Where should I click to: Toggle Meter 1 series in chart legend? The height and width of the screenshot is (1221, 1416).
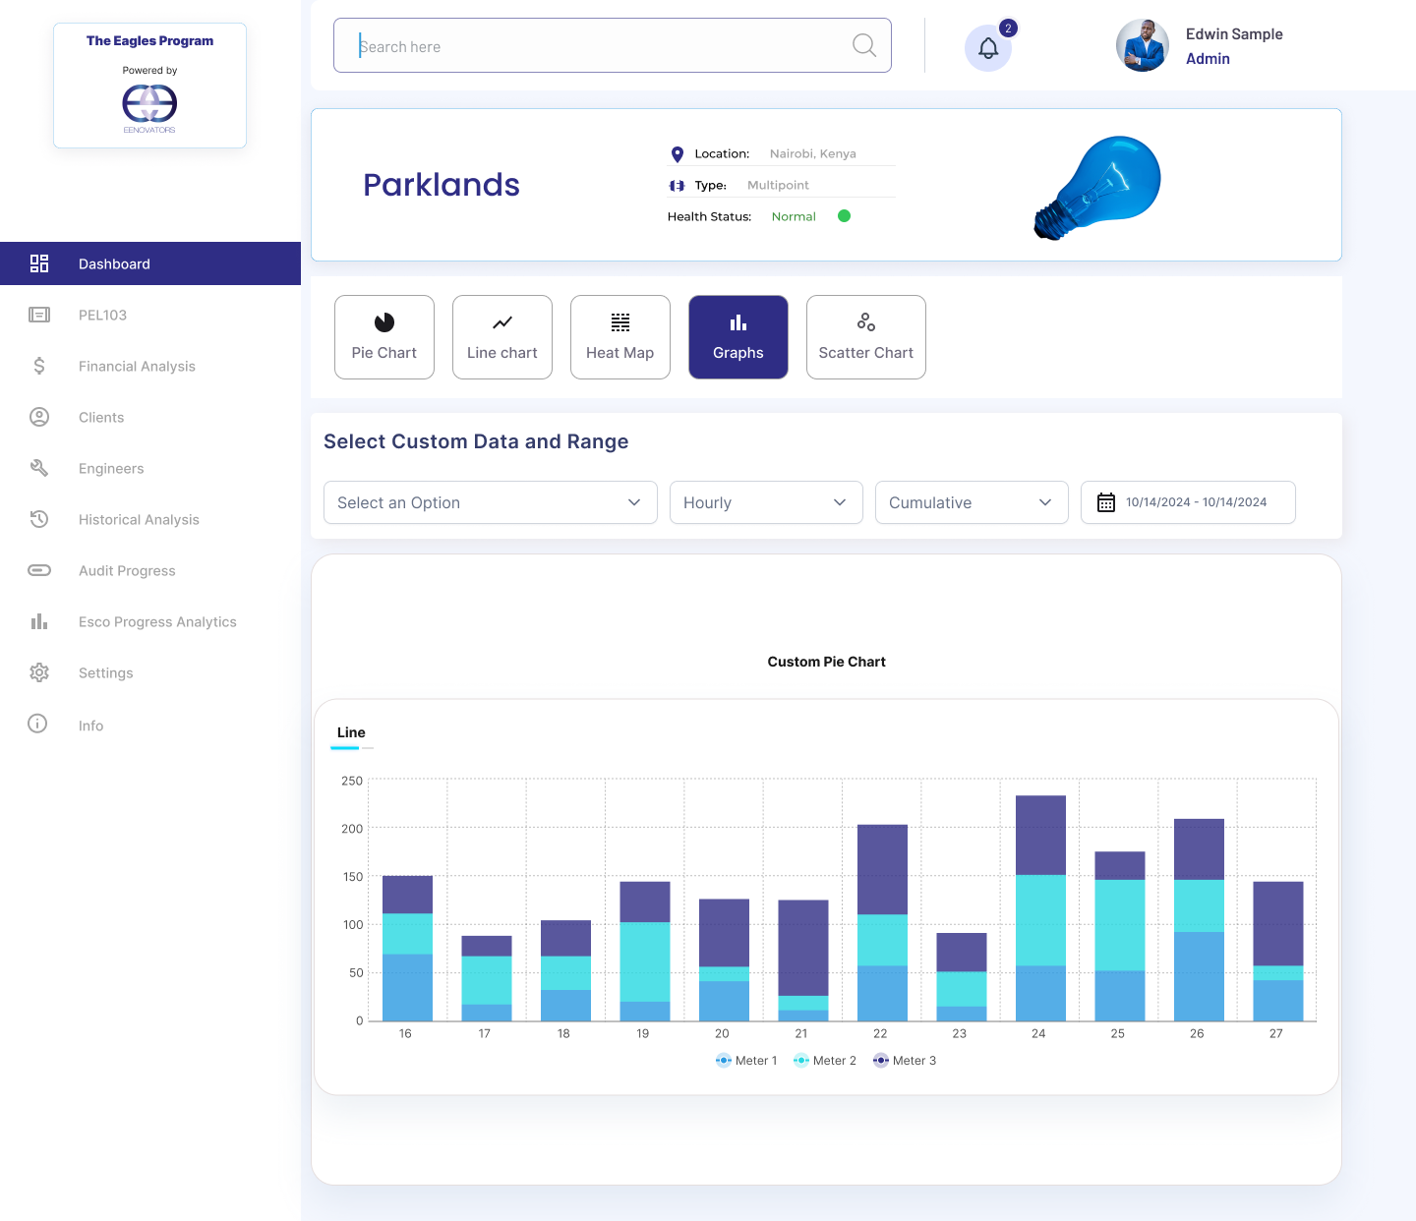[x=746, y=1061]
